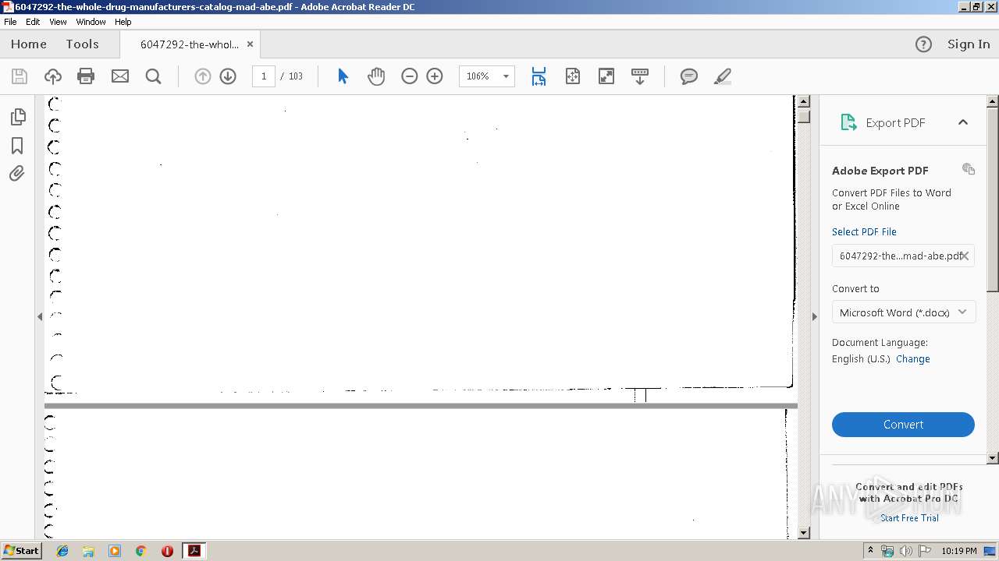This screenshot has width=999, height=561.
Task: Click the right panel scrollbar down arrow
Action: point(993,458)
